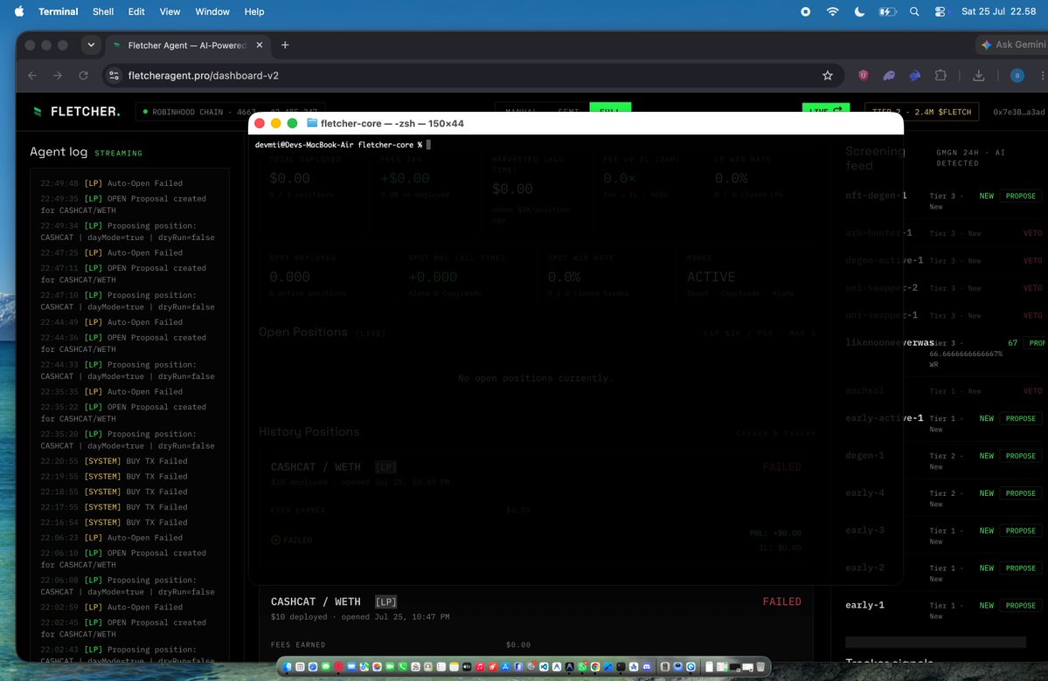
Task: Open Discord from the Dock
Action: coord(646,666)
